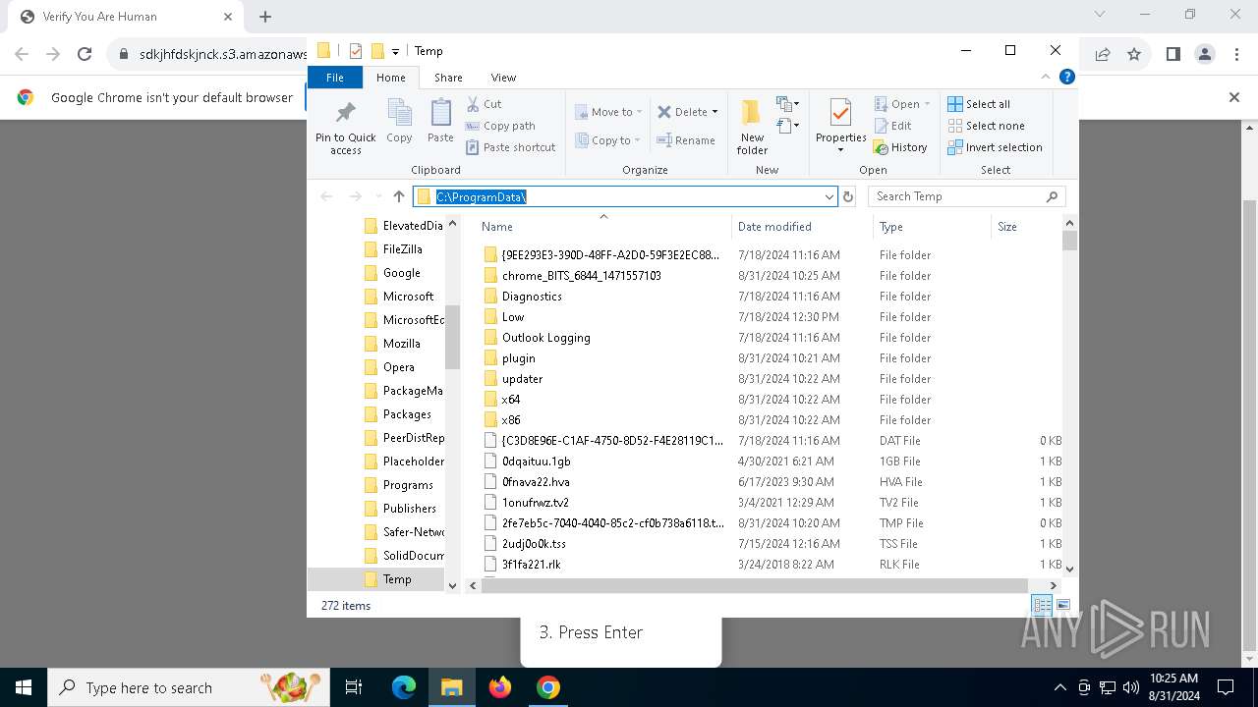Viewport: 1258px width, 707px height.
Task: Open Windows Start menu
Action: tap(24, 687)
